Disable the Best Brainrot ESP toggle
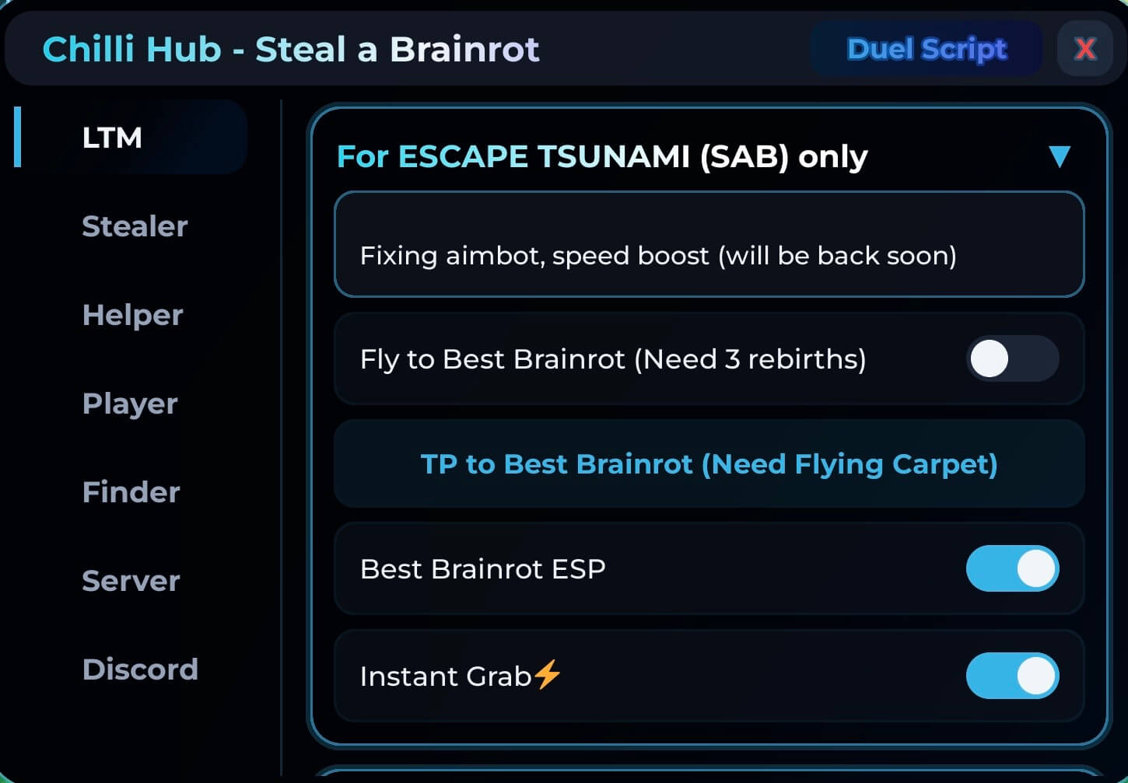Screen dimensions: 1128x783 (1012, 568)
